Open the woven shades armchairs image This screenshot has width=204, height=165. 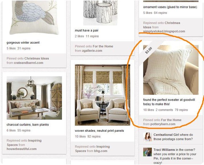(x=103, y=95)
